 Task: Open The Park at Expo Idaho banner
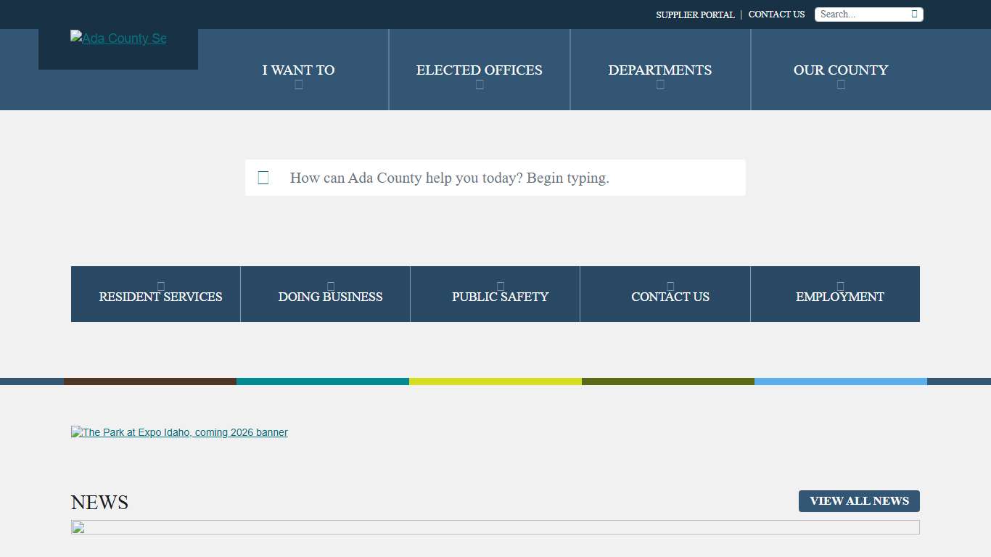(x=179, y=432)
